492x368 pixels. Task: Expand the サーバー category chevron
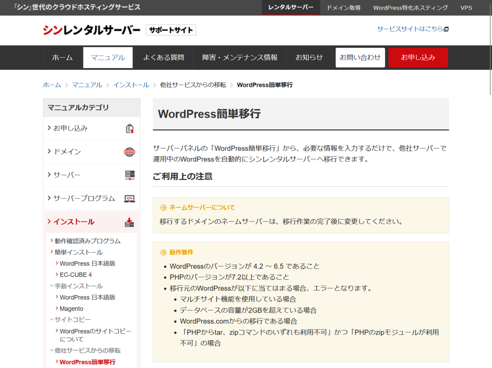49,175
